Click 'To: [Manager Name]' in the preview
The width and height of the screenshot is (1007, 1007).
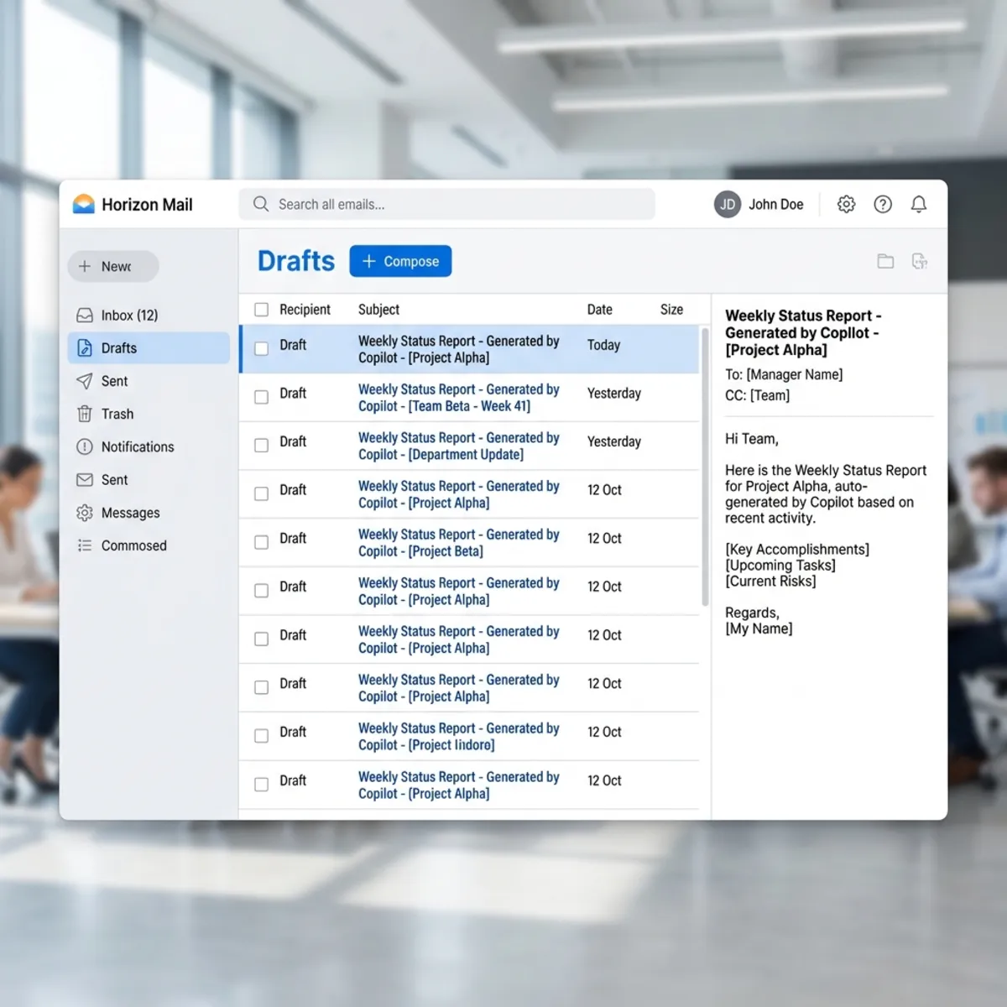(784, 374)
